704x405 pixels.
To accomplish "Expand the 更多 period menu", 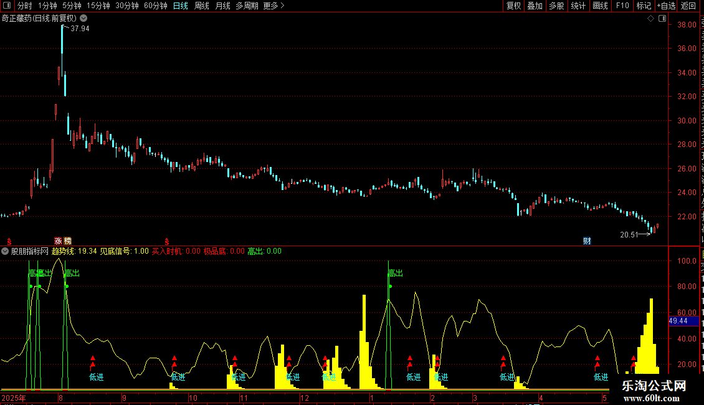I will pyautogui.click(x=274, y=6).
